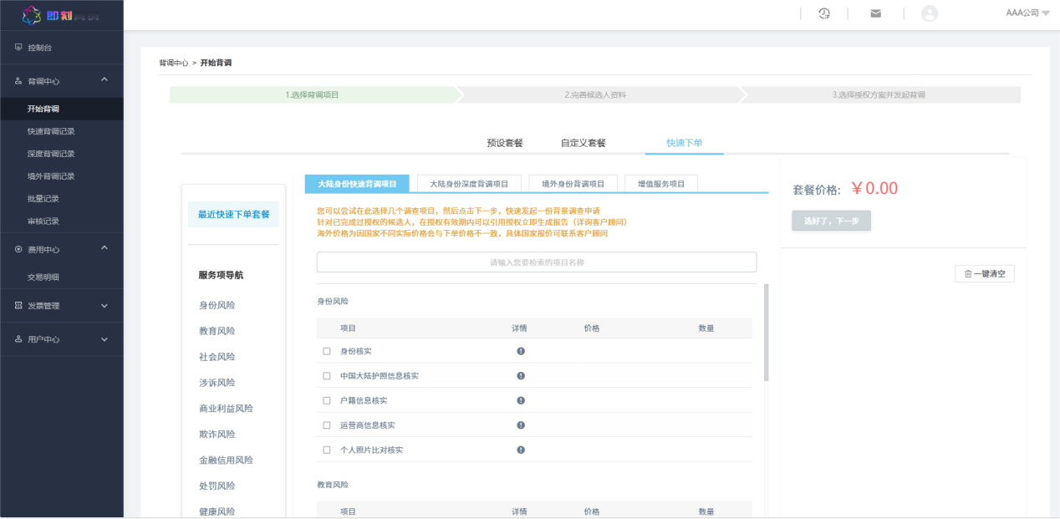Click the detail info icon for 户籍信息核实
Screen dimensions: 1060x519
point(521,400)
